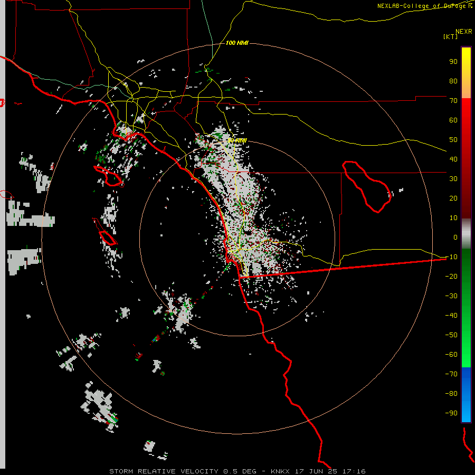475x475 pixels.
Task: Click the -80 scale value
Action: pos(451,394)
